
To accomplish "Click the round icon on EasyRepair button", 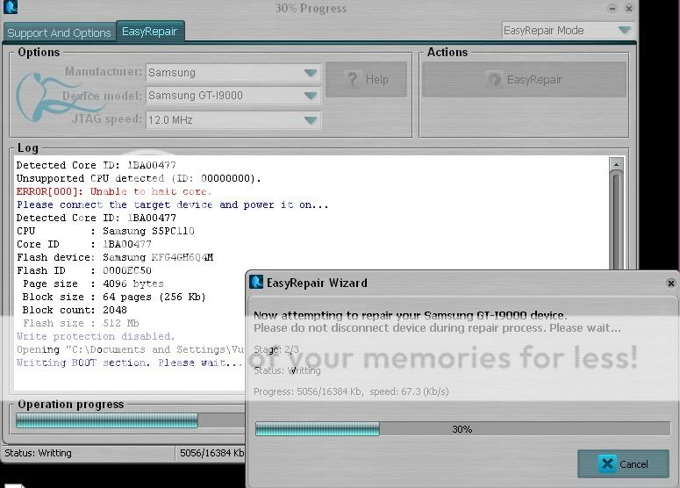I will pos(494,79).
